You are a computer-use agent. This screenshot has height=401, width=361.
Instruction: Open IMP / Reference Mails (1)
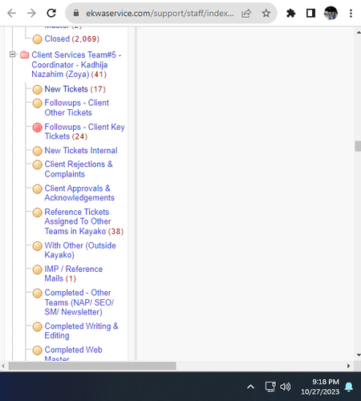tap(74, 273)
